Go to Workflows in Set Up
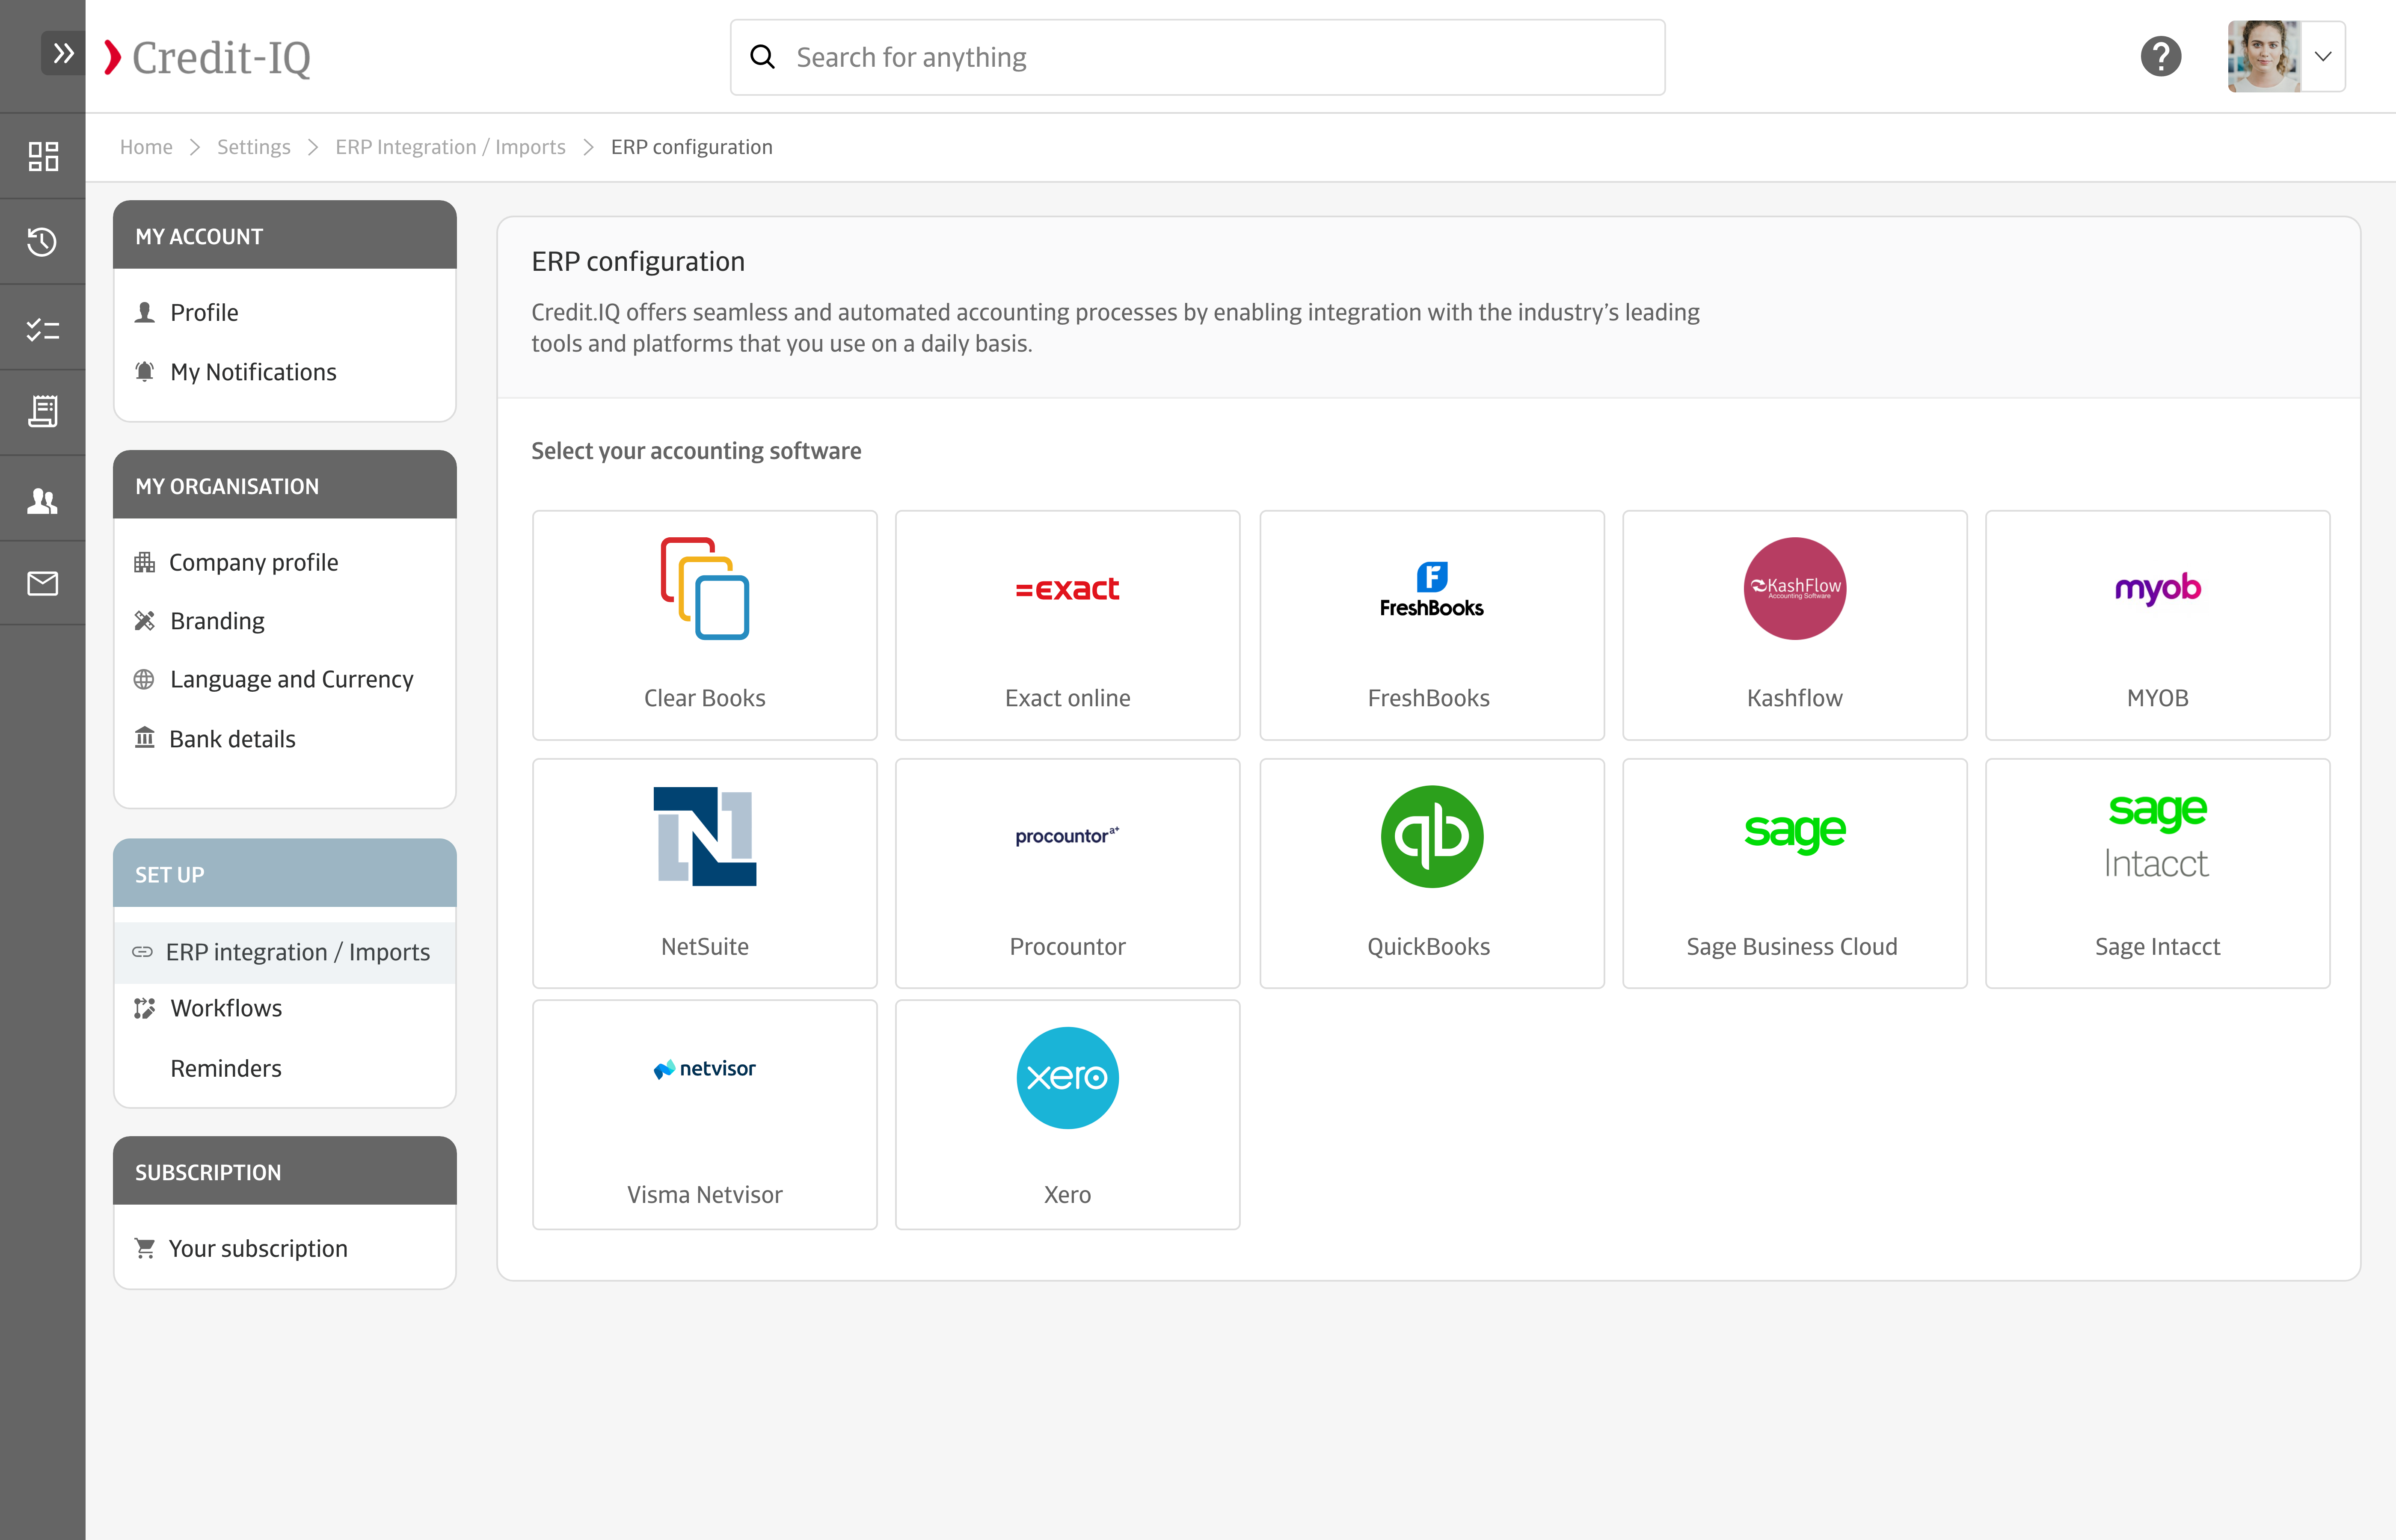This screenshot has width=2396, height=1540. pyautogui.click(x=226, y=1008)
